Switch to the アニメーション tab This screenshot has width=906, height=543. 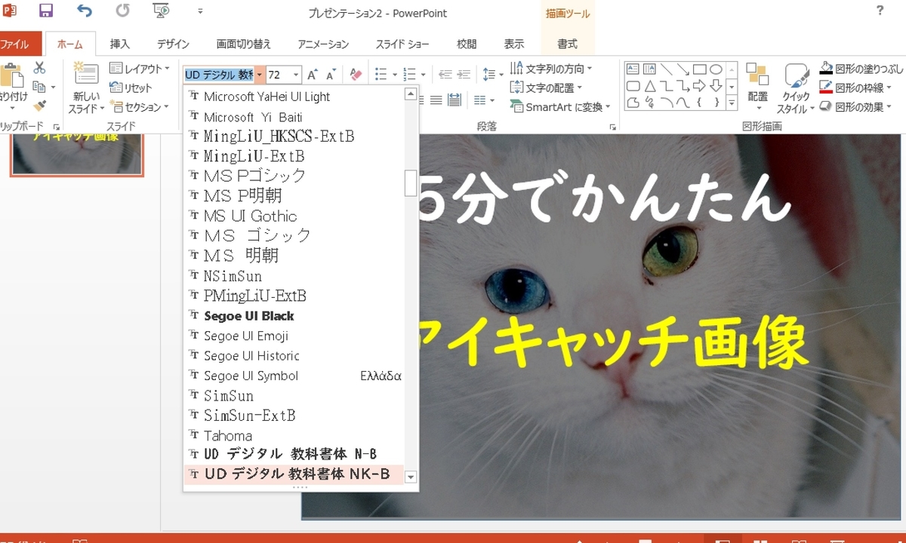point(323,44)
